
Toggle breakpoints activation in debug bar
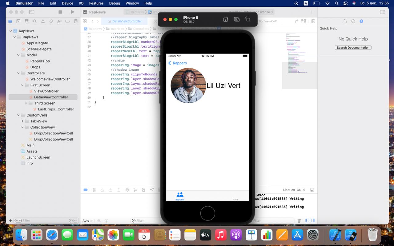(x=86, y=190)
